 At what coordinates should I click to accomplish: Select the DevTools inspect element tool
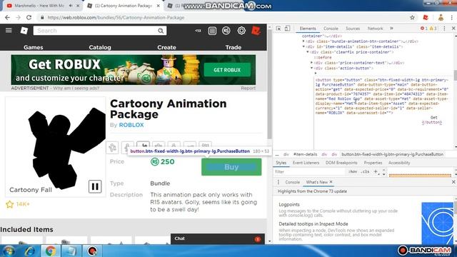(278, 29)
